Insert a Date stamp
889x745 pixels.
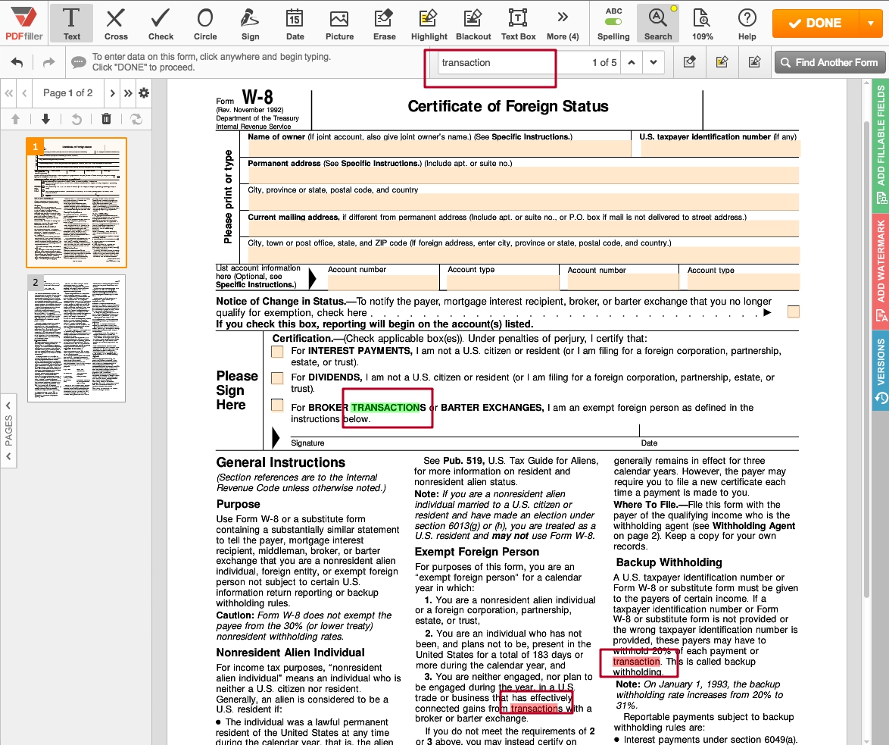295,23
